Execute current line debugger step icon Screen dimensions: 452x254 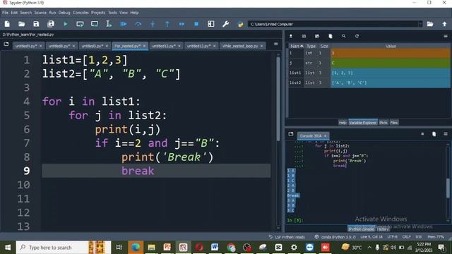coord(138,24)
